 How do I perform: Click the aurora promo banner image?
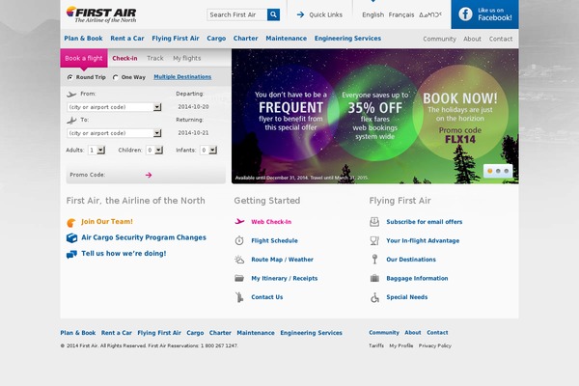[375, 117]
